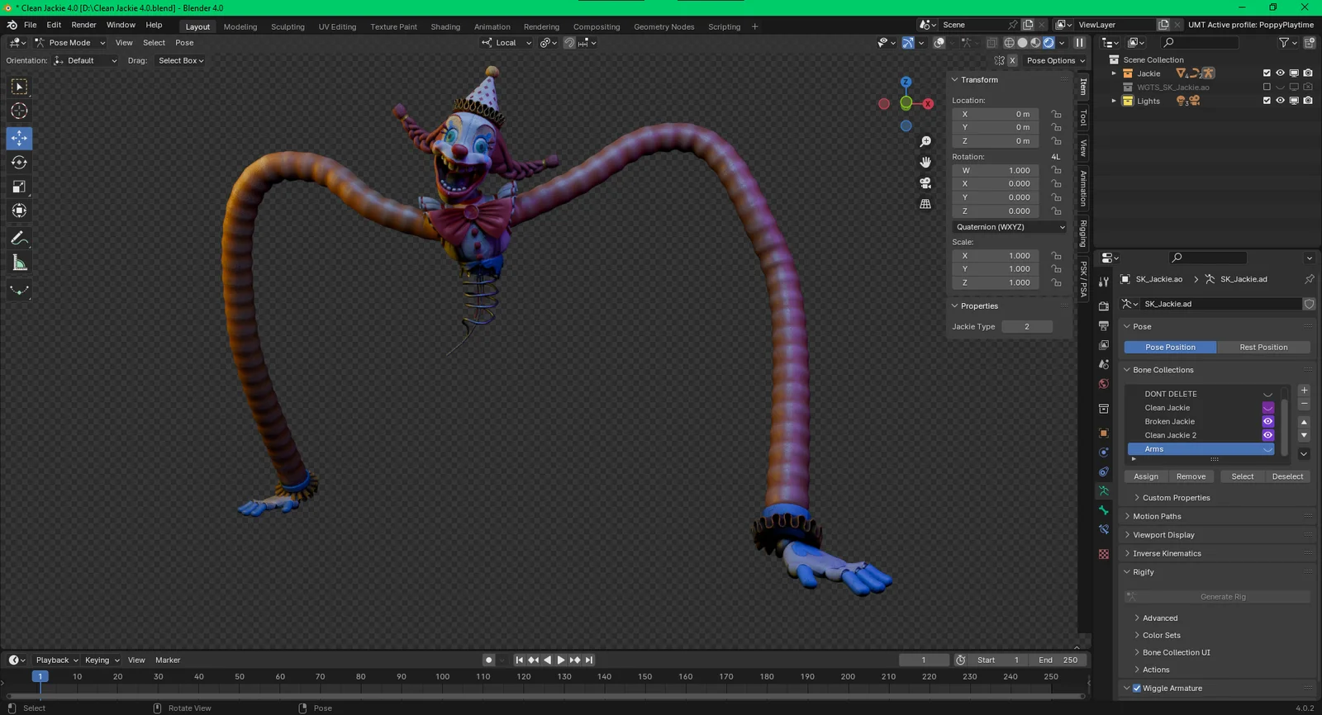
Task: Toggle Lights collection eye visibility
Action: [x=1280, y=101]
